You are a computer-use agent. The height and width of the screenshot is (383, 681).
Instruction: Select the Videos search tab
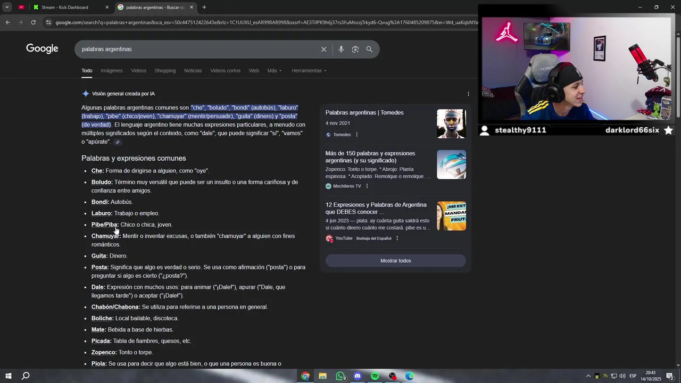[x=138, y=71]
